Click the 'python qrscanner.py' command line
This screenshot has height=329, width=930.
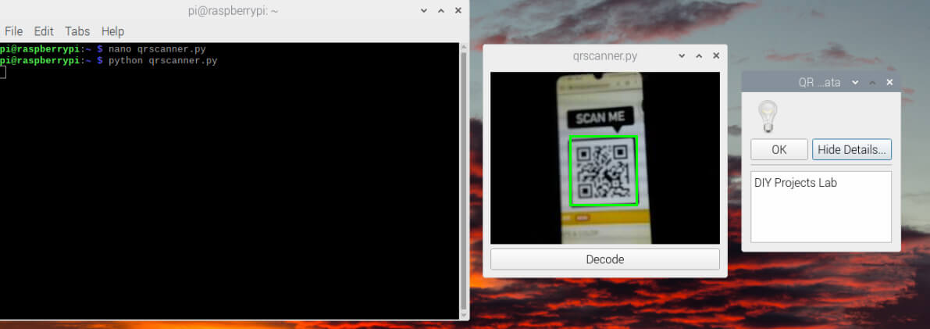pos(163,61)
